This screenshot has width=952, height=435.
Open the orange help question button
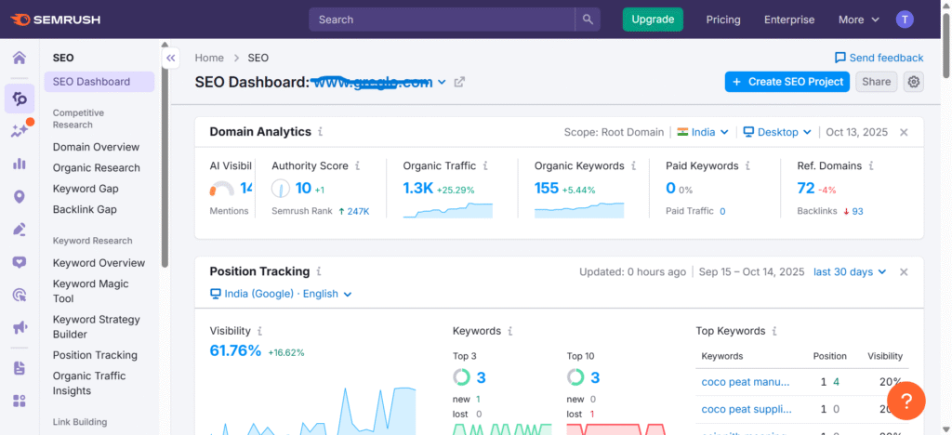(906, 401)
